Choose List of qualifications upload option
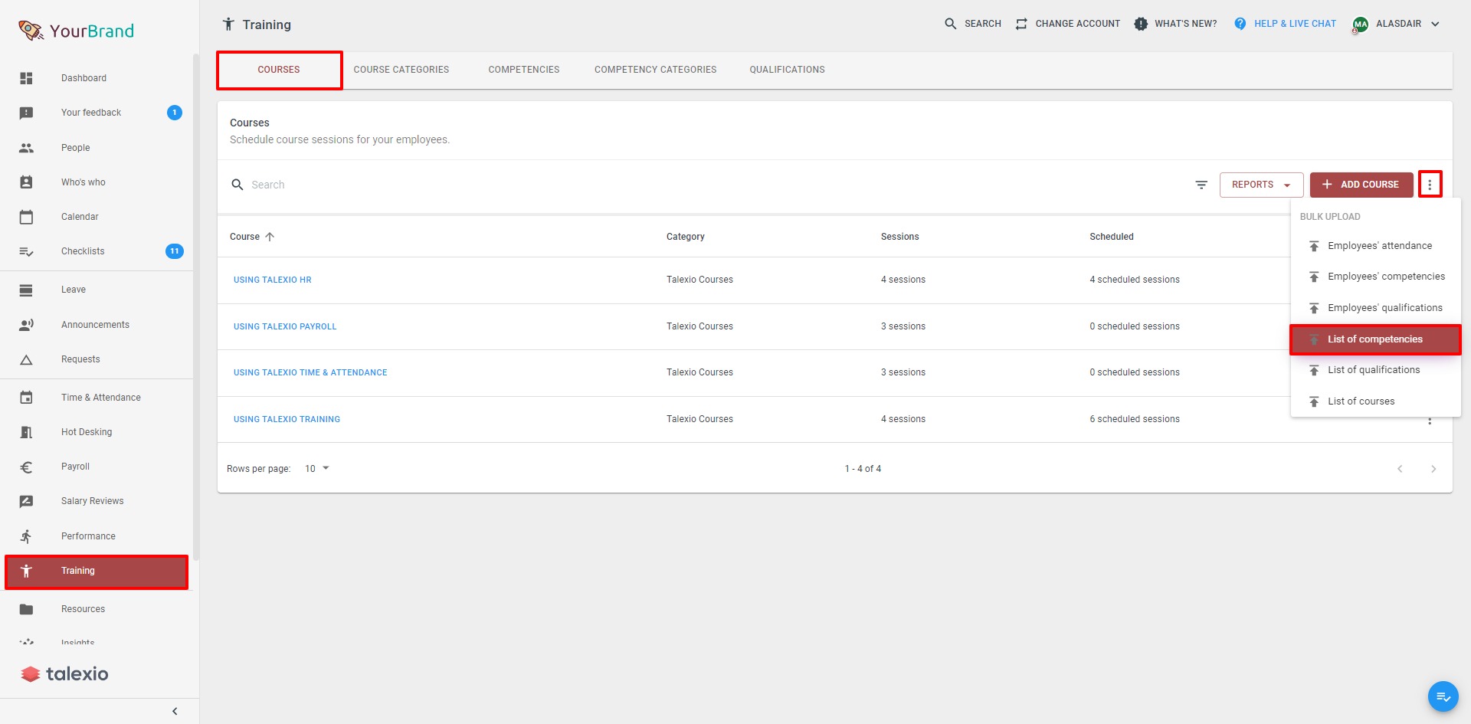This screenshot has height=724, width=1471. [1376, 370]
